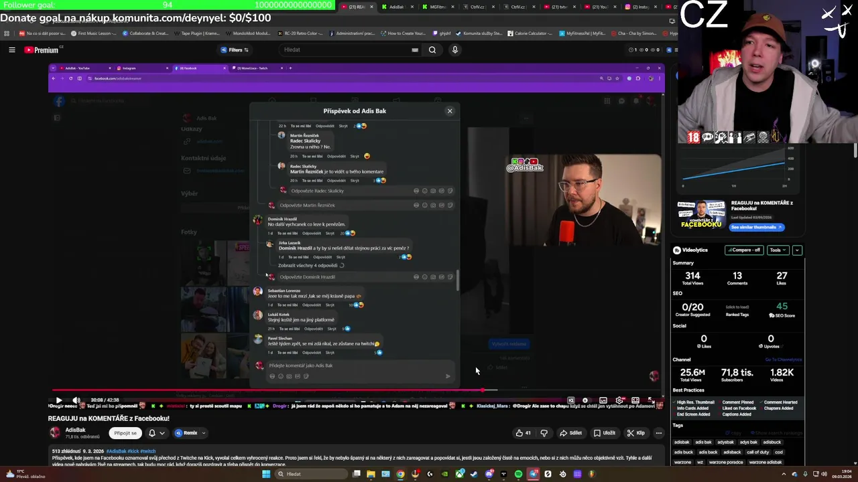Open Spotify from the taskbar

[518, 474]
